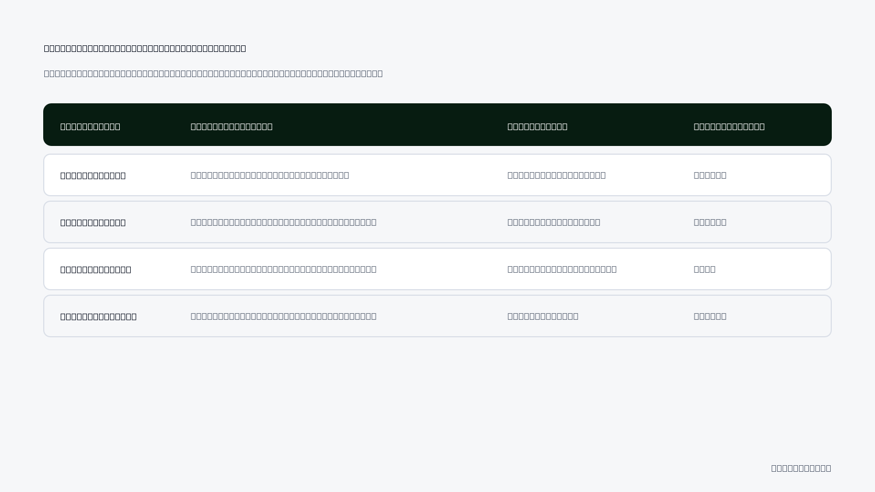Click the fourth row's long description cell
Viewport: 875px width, 492px height.
(283, 316)
